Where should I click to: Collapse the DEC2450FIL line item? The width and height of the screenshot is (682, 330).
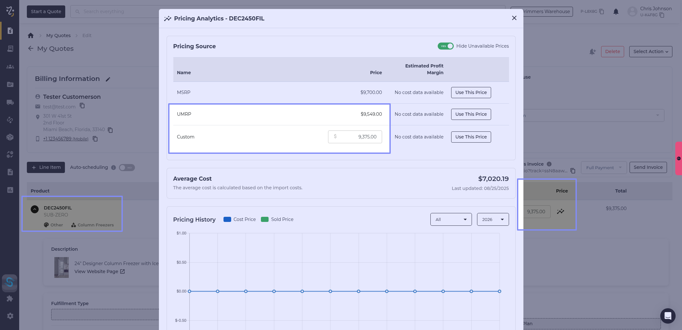[35, 209]
